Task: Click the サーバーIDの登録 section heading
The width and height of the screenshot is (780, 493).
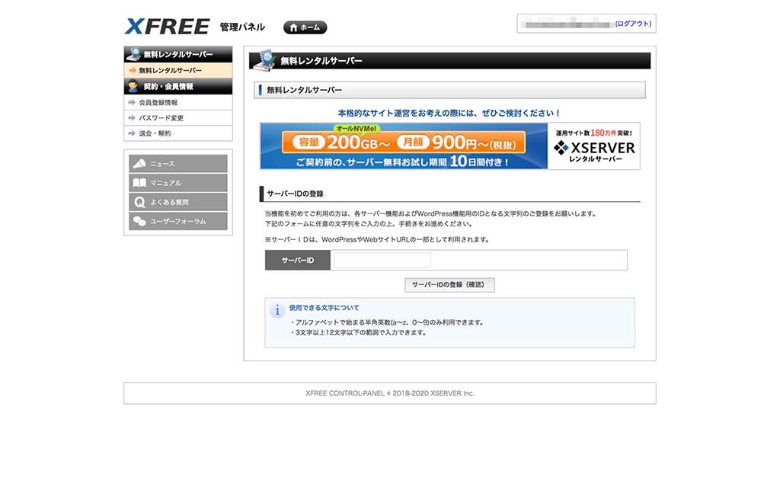Action: (x=295, y=194)
